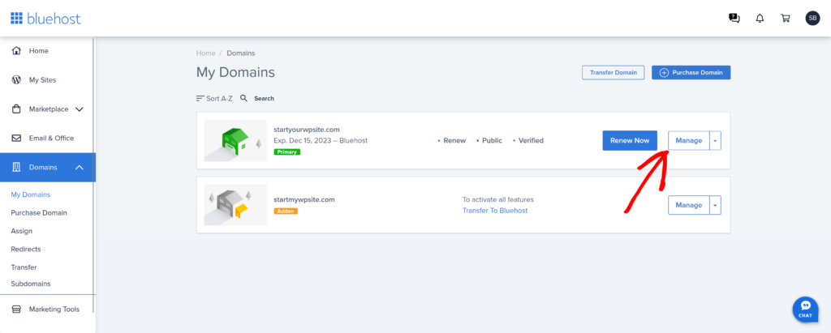Screen dimensions: 831x333
Task: Click Transfer To Bluehost link
Action: [x=494, y=211]
